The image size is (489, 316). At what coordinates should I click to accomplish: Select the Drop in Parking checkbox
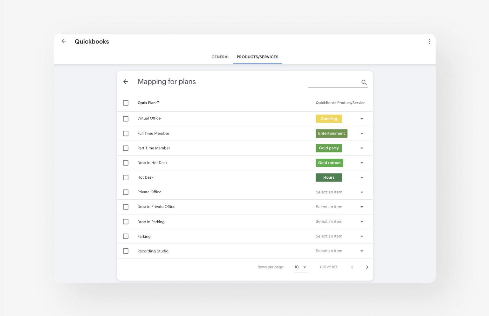click(126, 222)
